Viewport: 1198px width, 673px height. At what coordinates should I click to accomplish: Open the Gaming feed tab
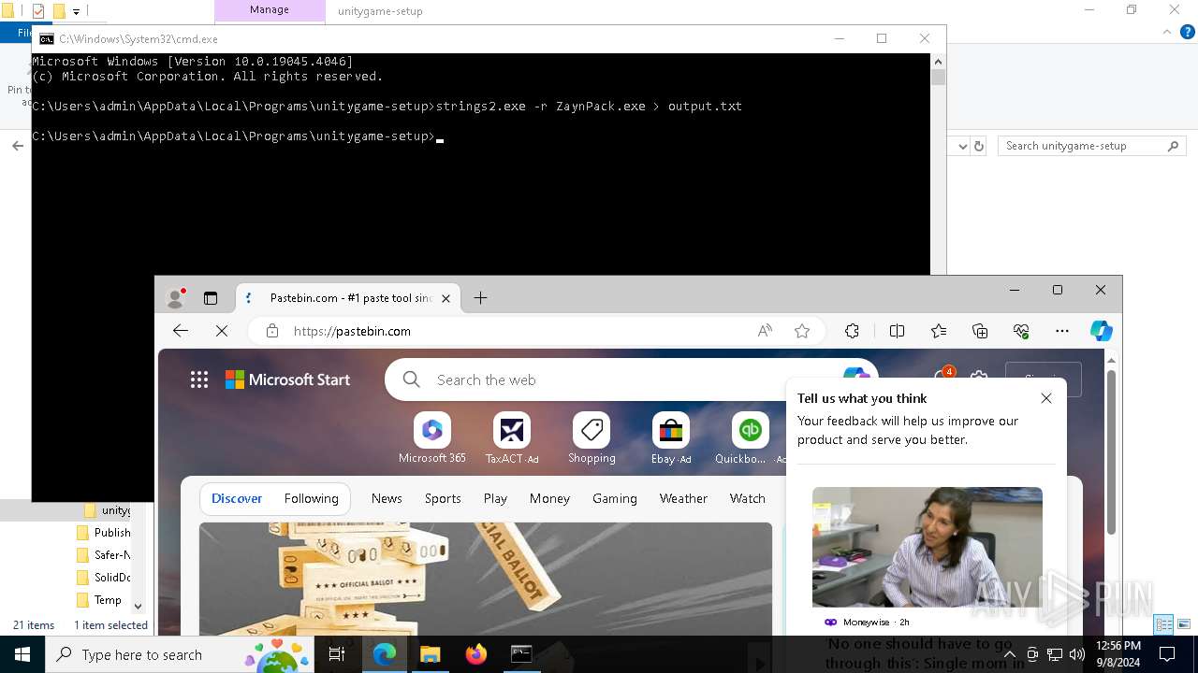(615, 498)
